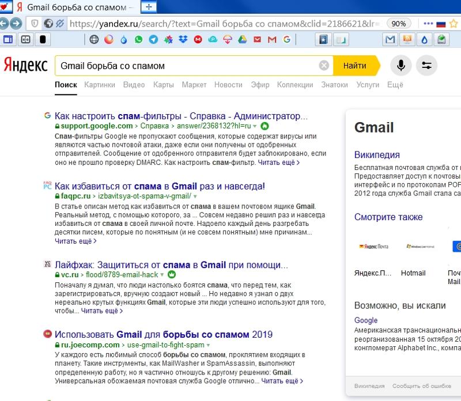Click the green download-tray toolbar button

[x=441, y=39]
